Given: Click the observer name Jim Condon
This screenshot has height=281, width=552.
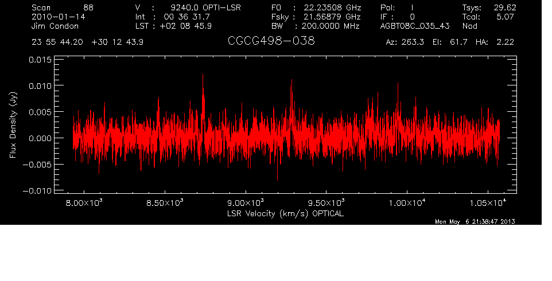Looking at the screenshot, I should coord(56,26).
